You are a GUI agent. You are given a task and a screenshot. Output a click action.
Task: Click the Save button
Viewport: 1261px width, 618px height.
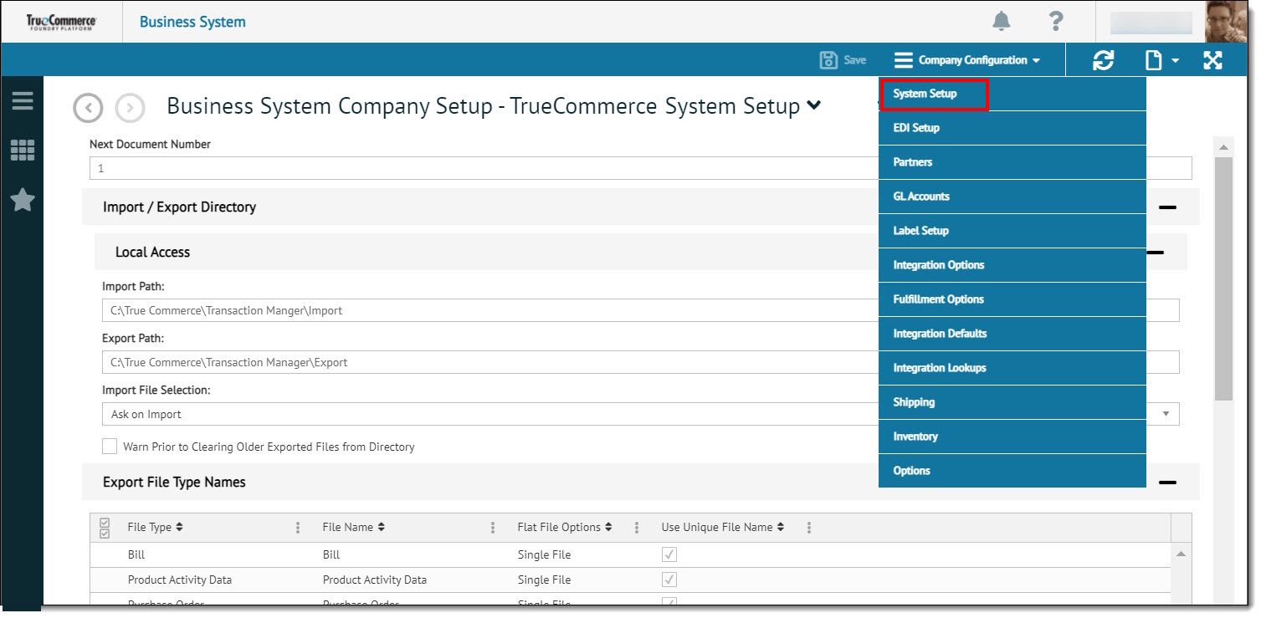click(843, 60)
